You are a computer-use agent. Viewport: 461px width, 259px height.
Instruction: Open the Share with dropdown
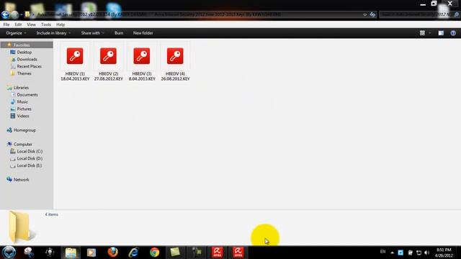tap(92, 33)
